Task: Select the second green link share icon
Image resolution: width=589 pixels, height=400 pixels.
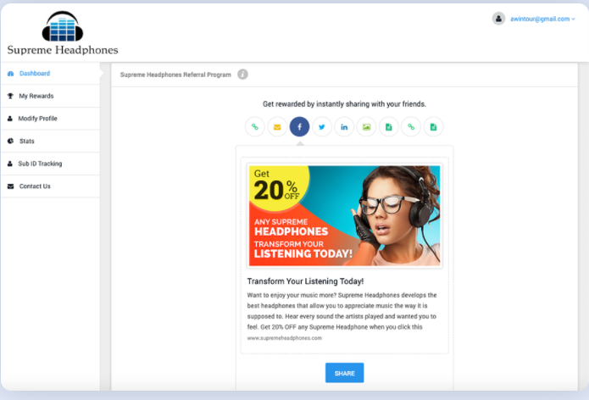Action: (411, 127)
